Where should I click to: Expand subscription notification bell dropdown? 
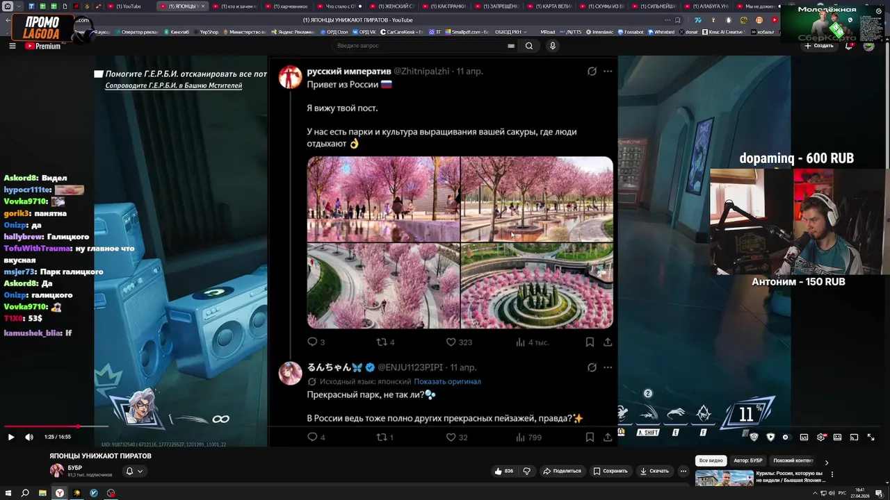click(x=134, y=471)
